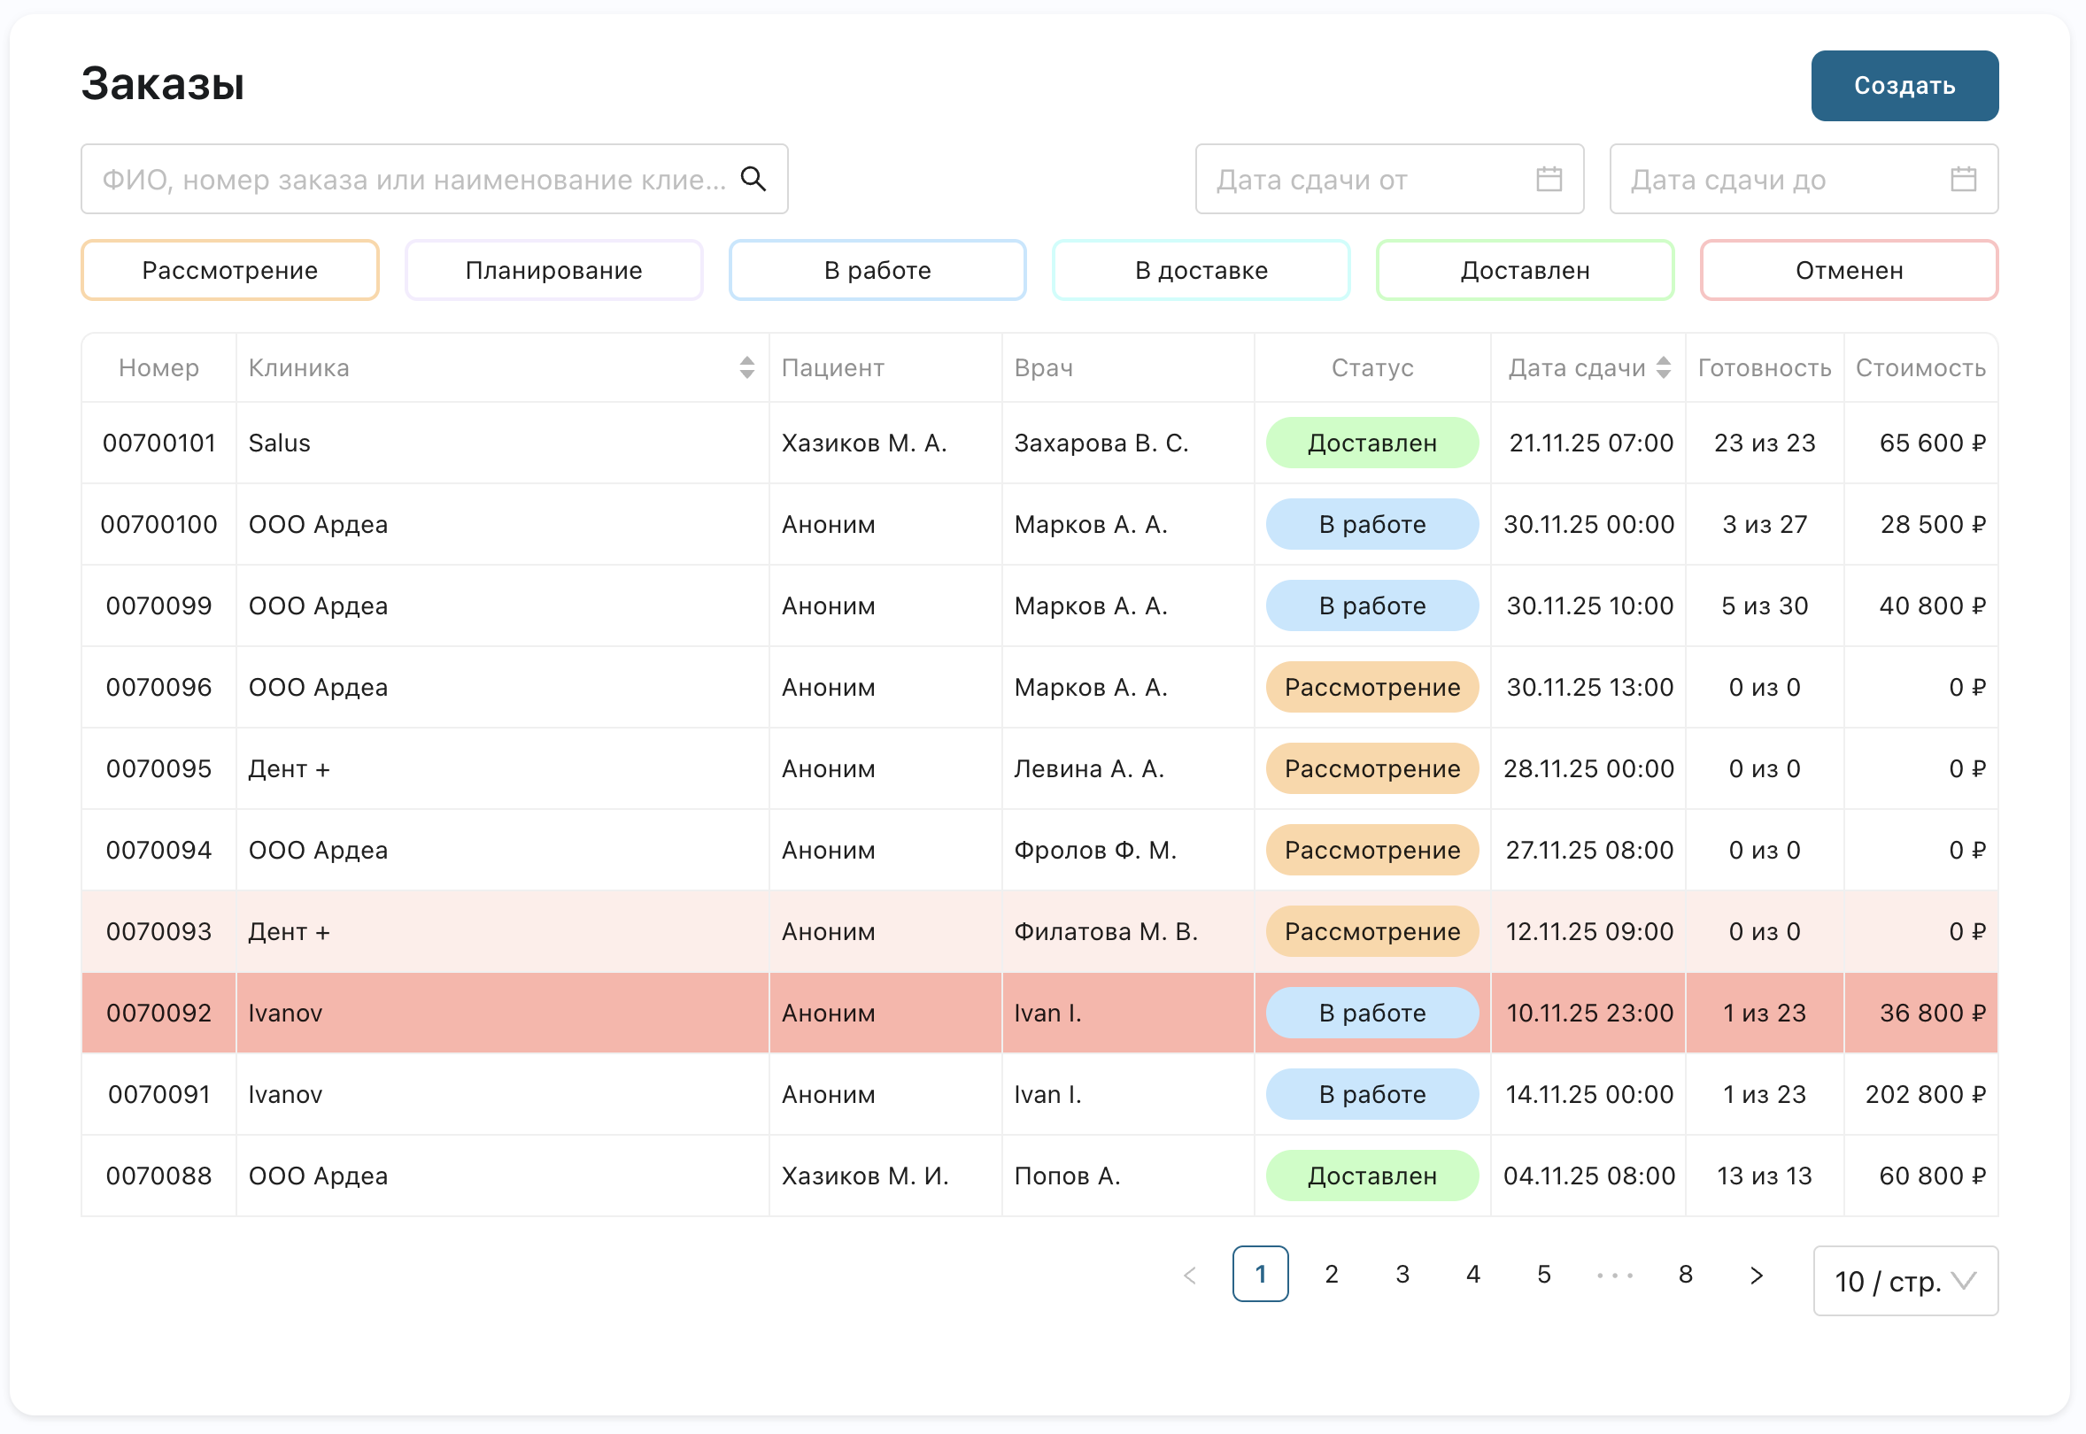Filter by В работе status button
Screen dimensions: 2086x1434
[x=877, y=270]
